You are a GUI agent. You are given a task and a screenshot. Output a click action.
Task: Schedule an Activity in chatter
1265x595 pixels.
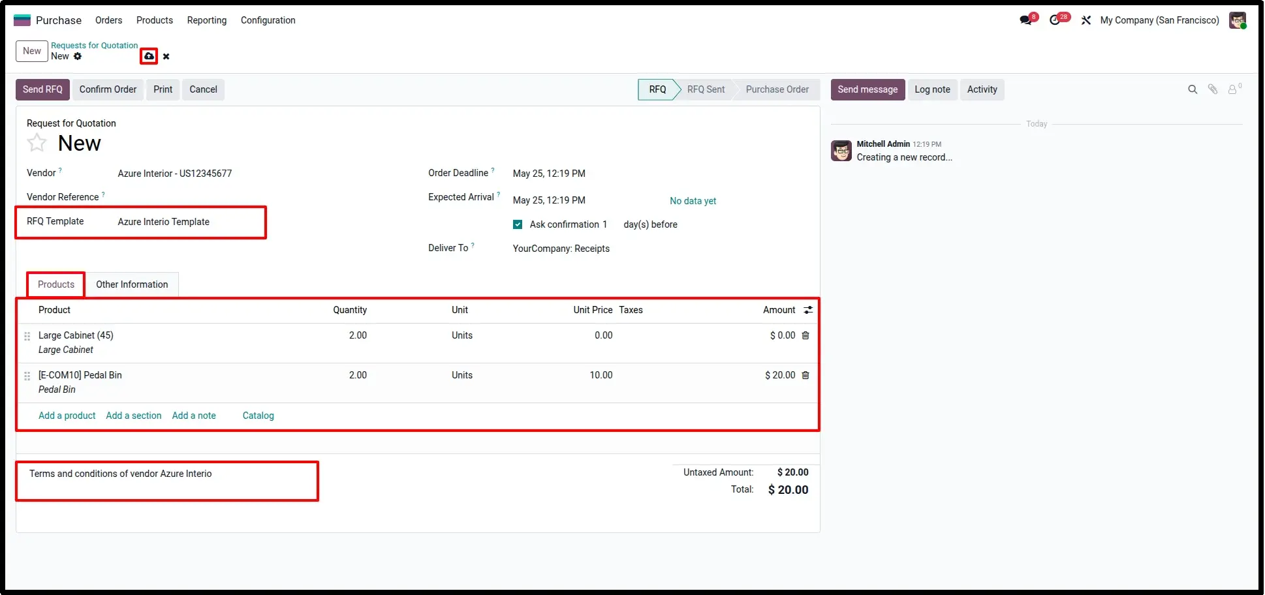(x=982, y=89)
